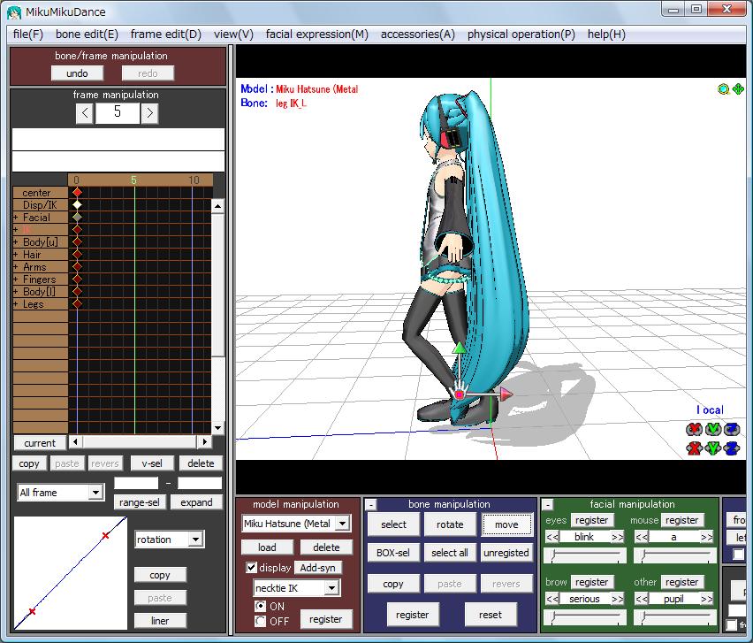Screen dimensions: 753x643
Task: Click the timeline scroll down arrow
Action: pos(218,428)
